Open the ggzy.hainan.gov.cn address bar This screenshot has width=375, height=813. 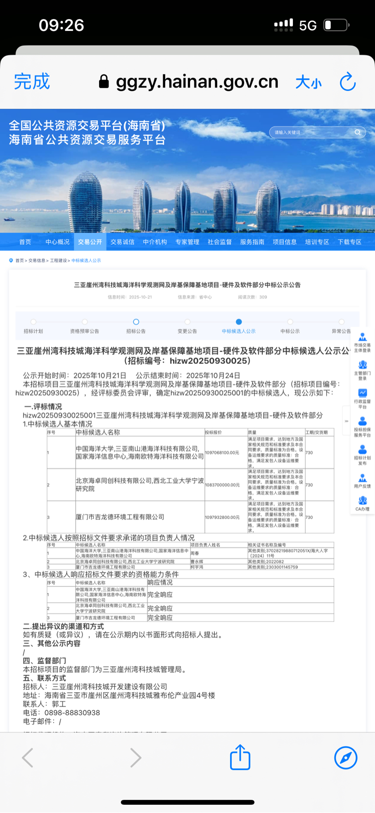click(197, 82)
